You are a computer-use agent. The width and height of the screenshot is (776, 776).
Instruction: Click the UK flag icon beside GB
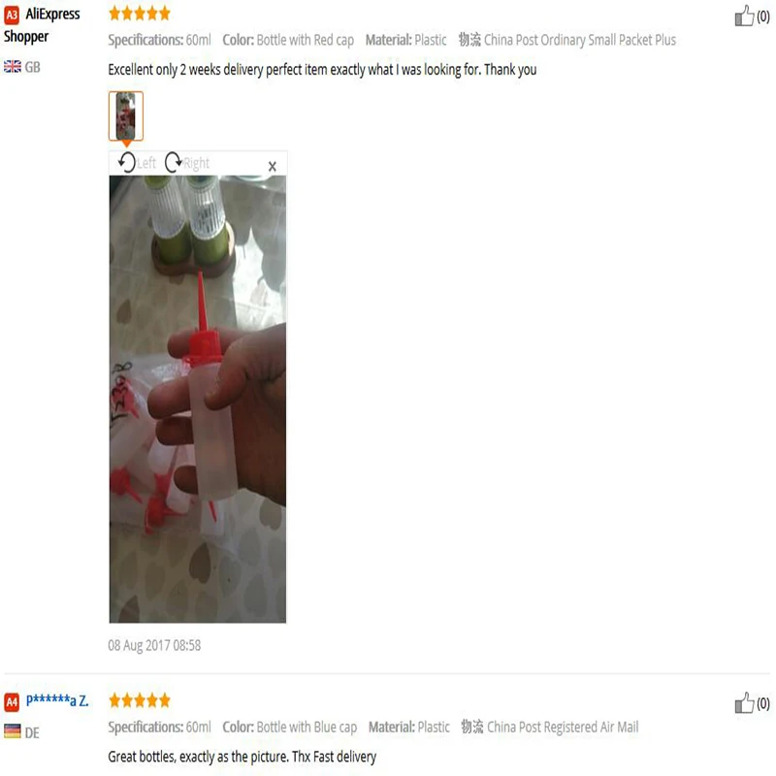pos(13,66)
